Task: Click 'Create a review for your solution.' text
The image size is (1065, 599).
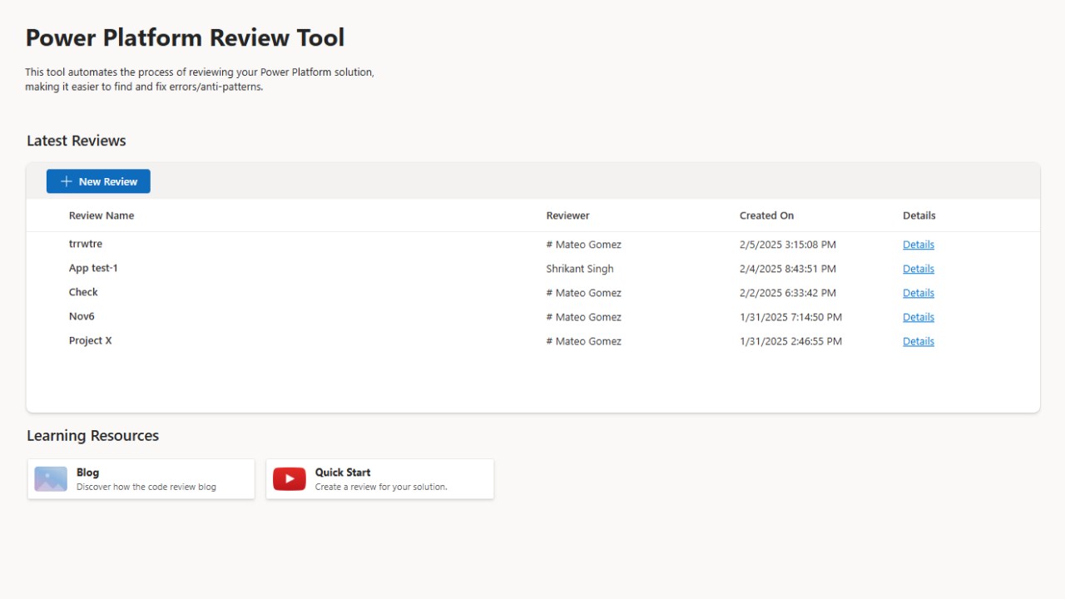Action: 381,487
